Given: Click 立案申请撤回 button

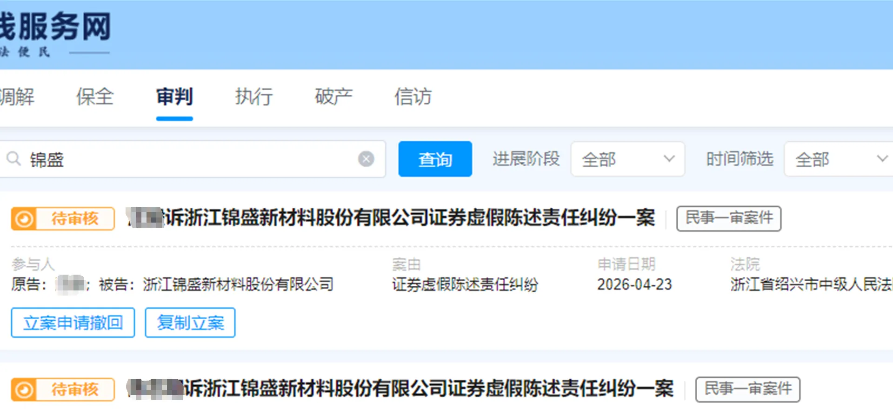Looking at the screenshot, I should point(73,323).
